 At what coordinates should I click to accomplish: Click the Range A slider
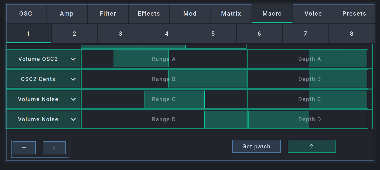164,59
